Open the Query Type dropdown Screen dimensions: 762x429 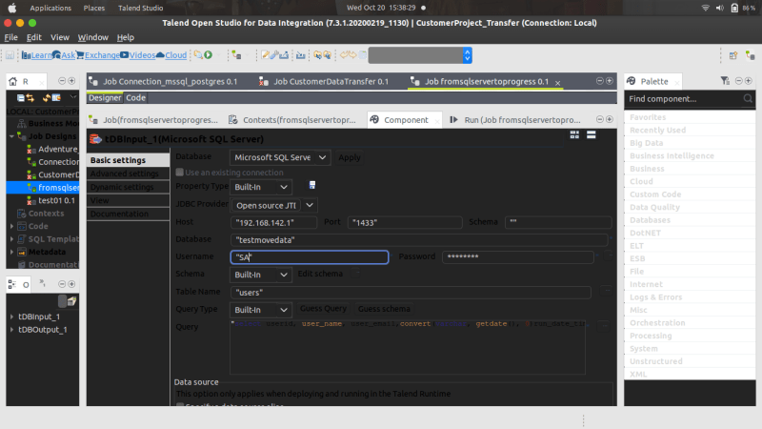point(260,310)
